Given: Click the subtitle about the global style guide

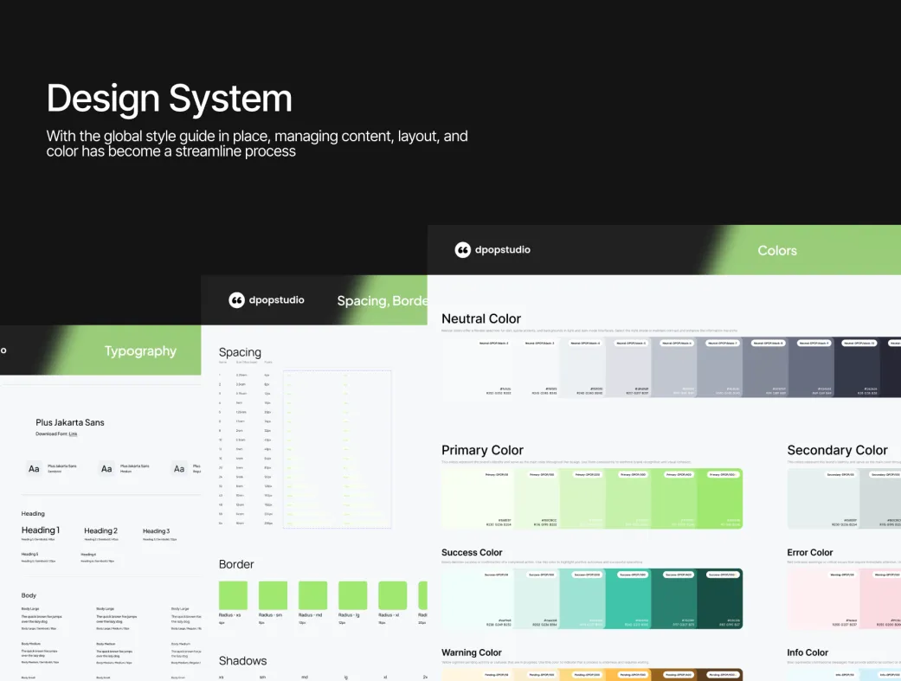Looking at the screenshot, I should [x=257, y=144].
